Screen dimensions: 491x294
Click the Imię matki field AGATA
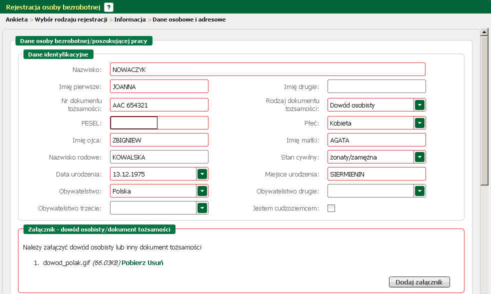tap(376, 140)
